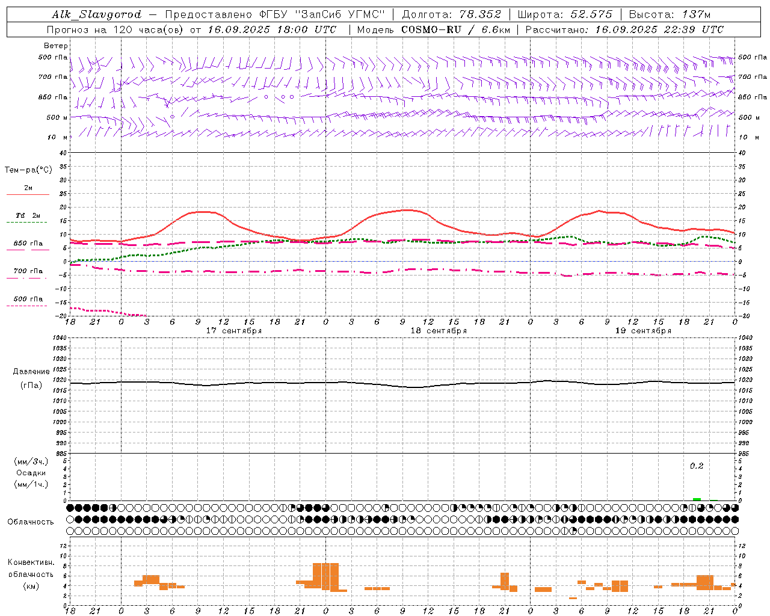This screenshot has height=616, width=770.
Task: Click the 17 сентября date label
Action: [x=234, y=331]
